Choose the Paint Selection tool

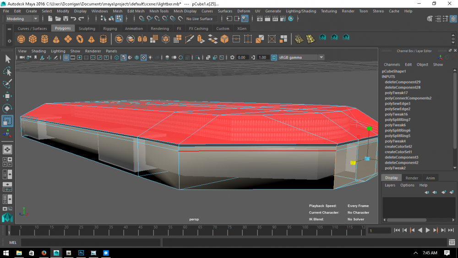[8, 83]
